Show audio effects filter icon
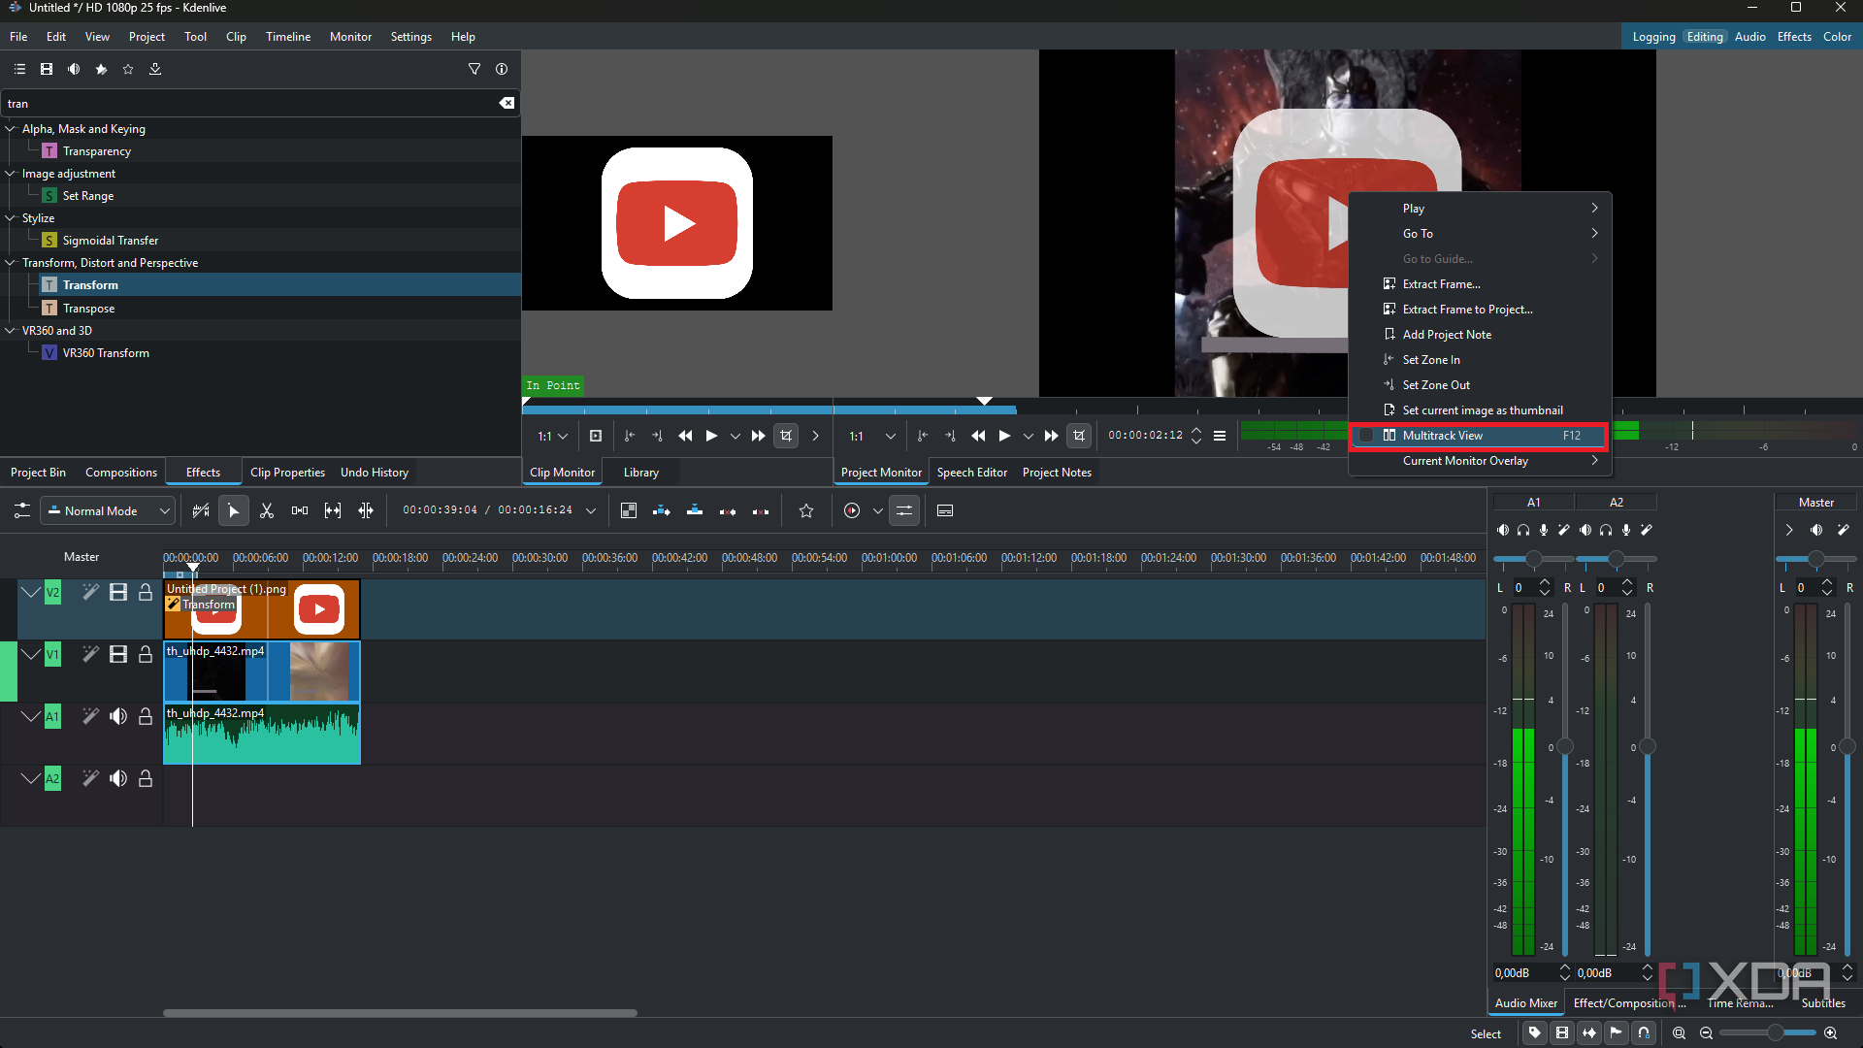1863x1048 pixels. pyautogui.click(x=74, y=69)
